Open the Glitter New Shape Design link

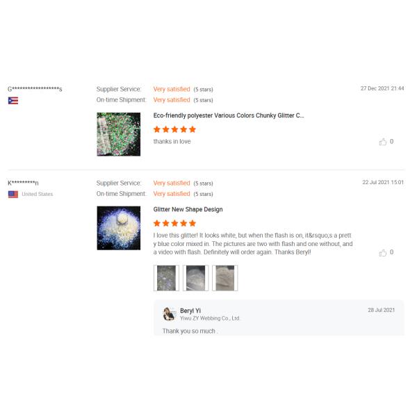[x=188, y=209]
